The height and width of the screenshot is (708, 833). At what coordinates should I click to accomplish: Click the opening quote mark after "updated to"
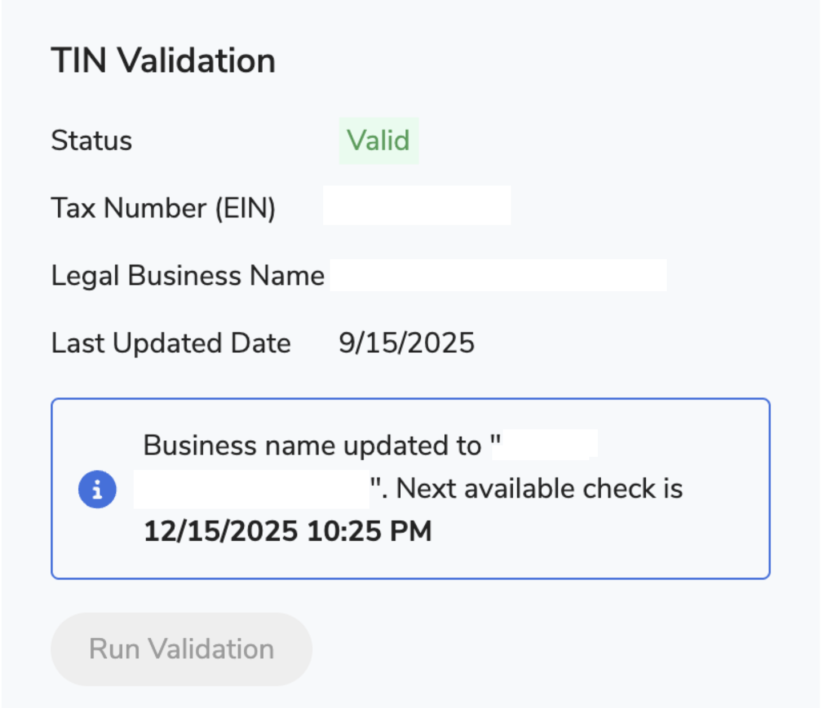click(496, 442)
